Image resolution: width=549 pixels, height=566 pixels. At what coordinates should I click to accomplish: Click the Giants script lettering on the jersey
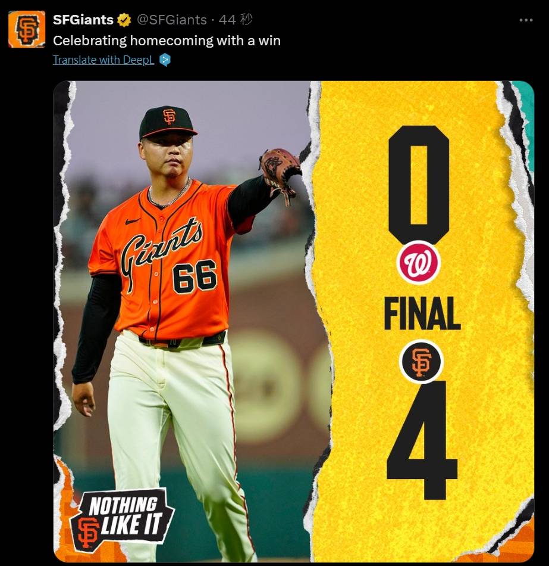161,249
